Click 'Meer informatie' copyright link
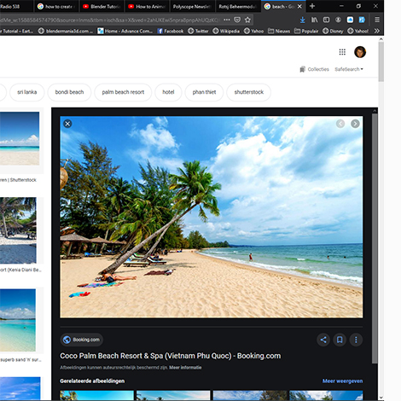This screenshot has height=401, width=401. [185, 368]
